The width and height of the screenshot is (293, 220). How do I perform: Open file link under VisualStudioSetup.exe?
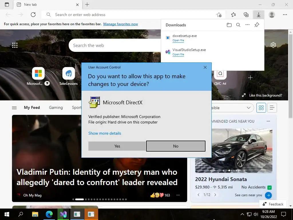point(178,54)
